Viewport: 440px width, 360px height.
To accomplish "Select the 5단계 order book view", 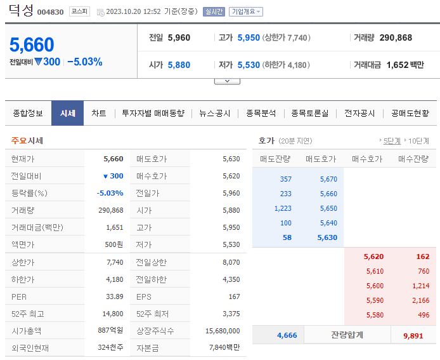I will [x=392, y=141].
